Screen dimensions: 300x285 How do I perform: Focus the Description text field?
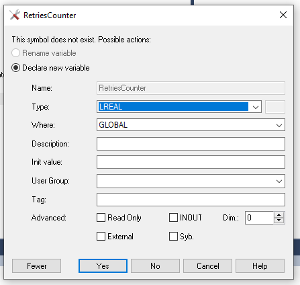(191, 144)
